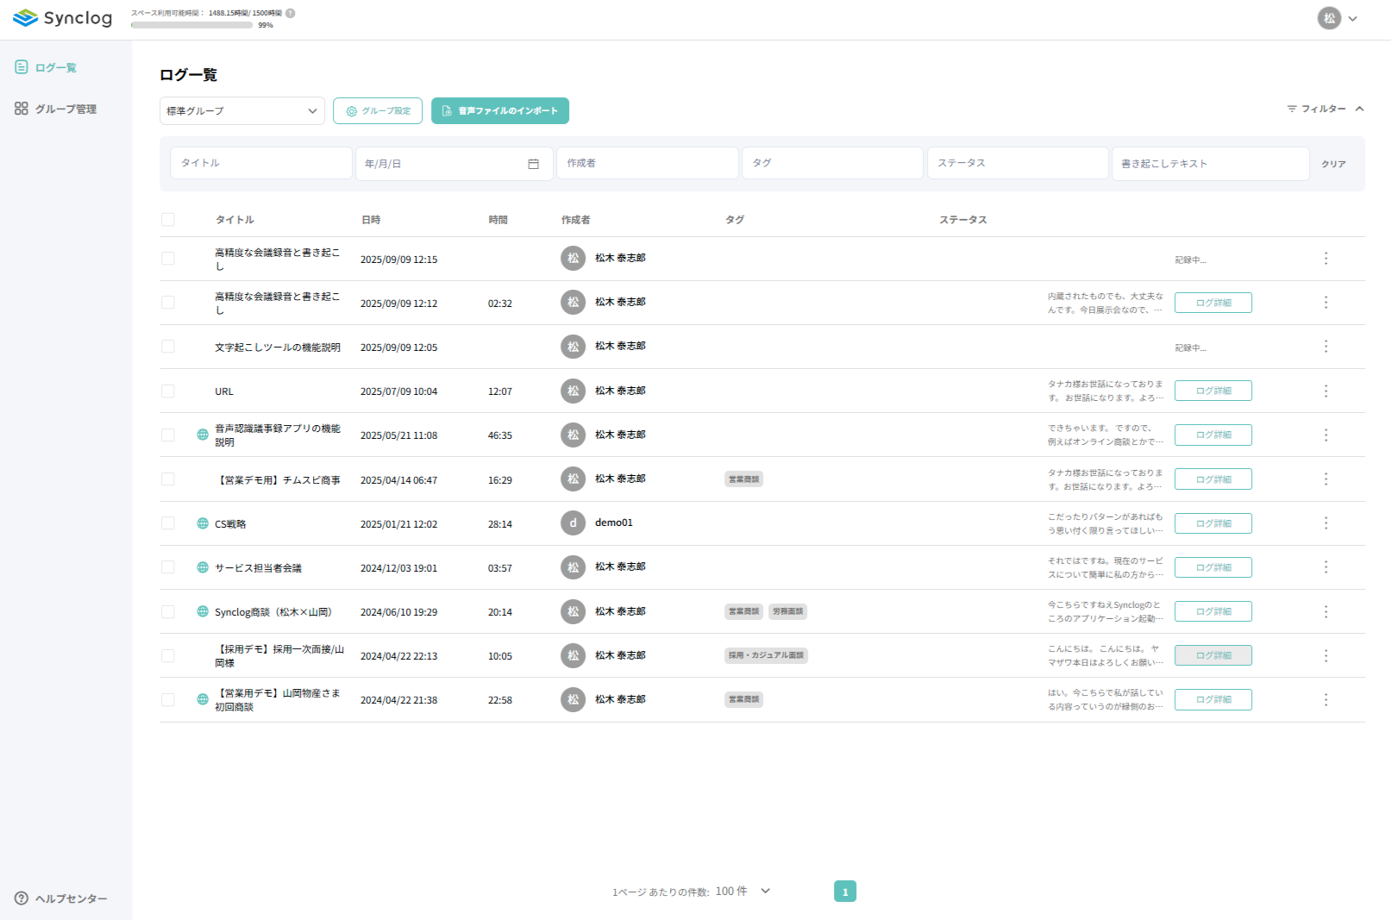The image size is (1391, 920).
Task: Check the box for 文字起こしツールの機能説明 row
Action: (x=168, y=347)
